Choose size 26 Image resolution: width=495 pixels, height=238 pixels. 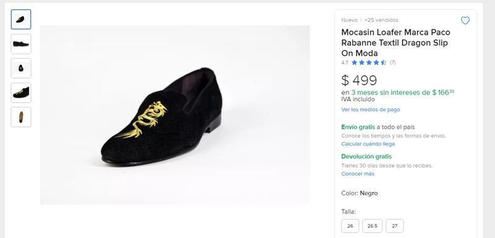coord(350,226)
